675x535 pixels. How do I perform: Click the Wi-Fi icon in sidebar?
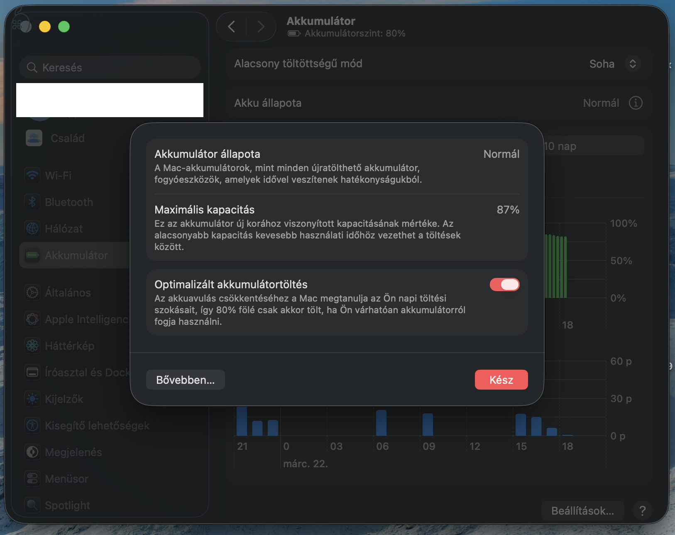coord(32,175)
